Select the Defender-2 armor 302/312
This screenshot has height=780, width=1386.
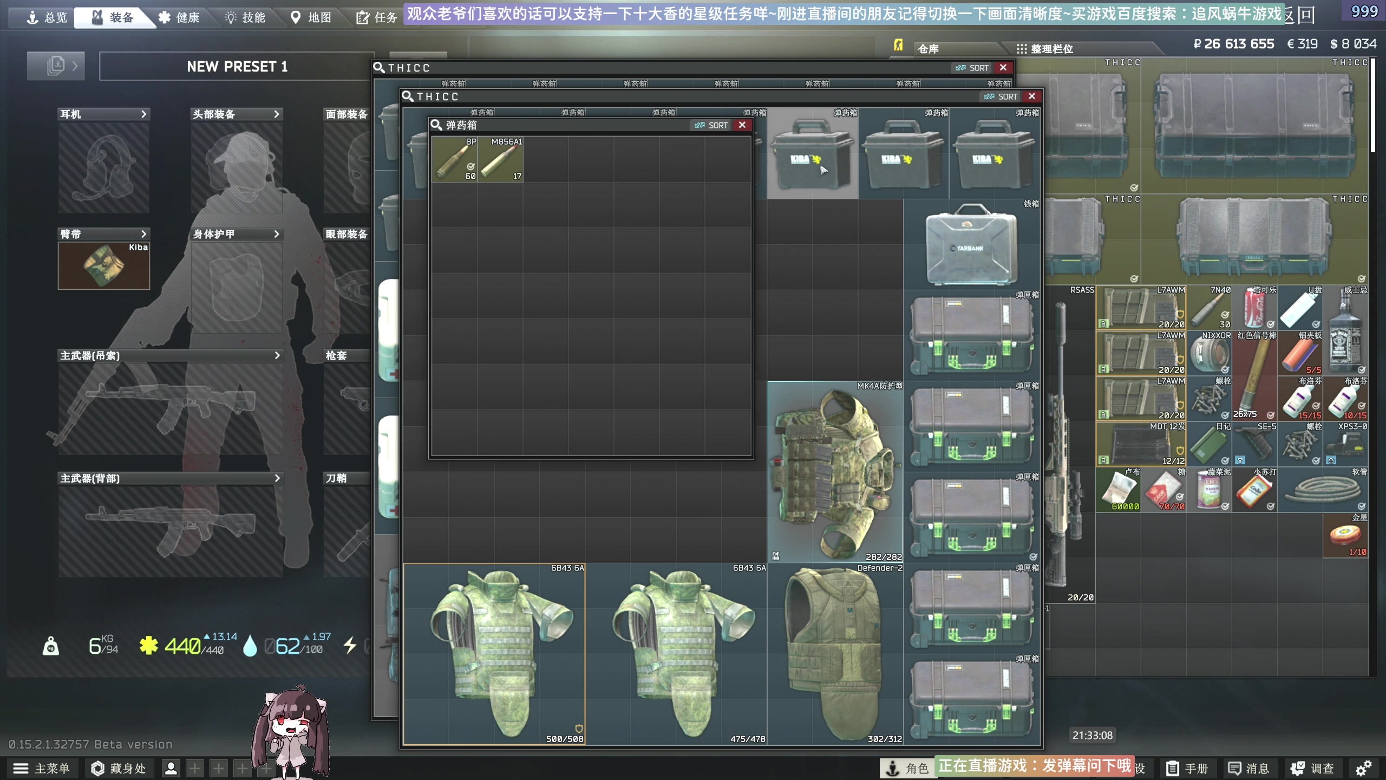(x=835, y=654)
